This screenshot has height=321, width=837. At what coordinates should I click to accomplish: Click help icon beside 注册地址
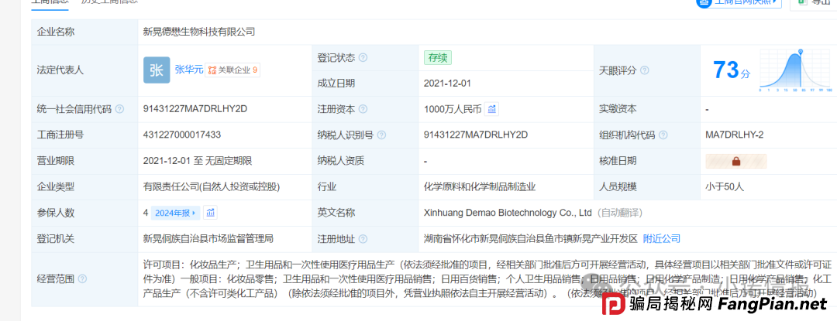[x=363, y=238]
